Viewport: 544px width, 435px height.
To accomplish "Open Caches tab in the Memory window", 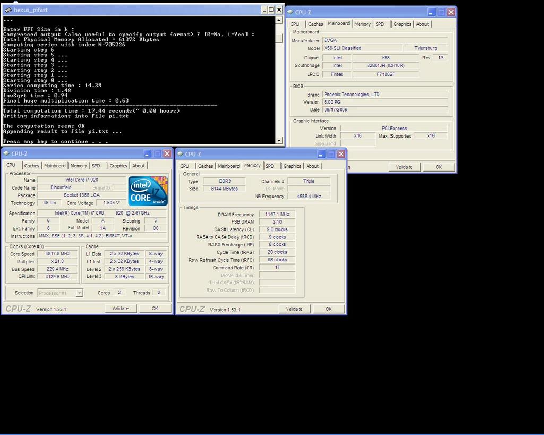I will [206, 166].
